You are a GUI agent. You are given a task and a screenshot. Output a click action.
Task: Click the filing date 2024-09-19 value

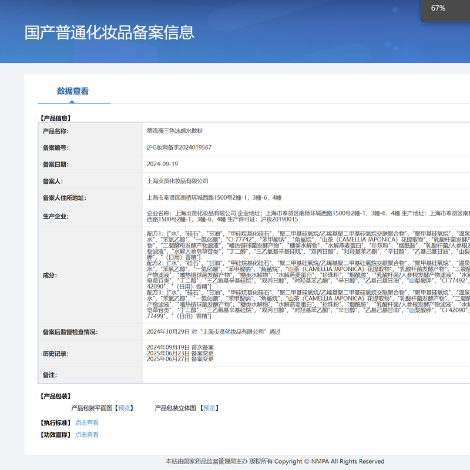tap(162, 164)
